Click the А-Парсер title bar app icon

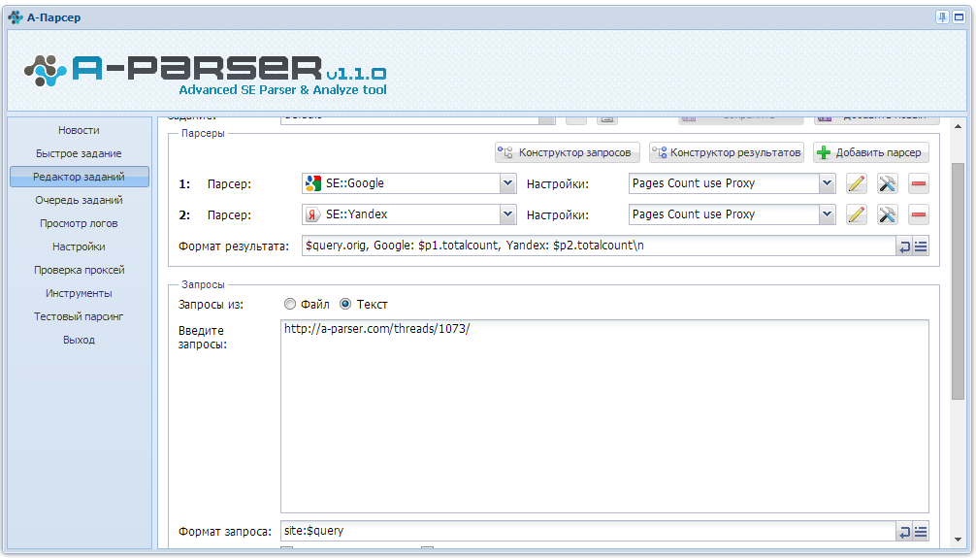(x=16, y=17)
